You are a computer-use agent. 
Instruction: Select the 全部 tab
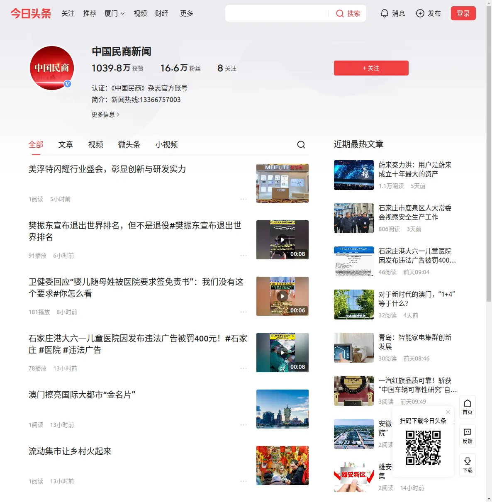point(36,144)
